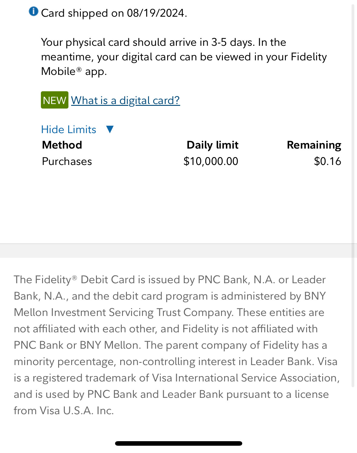357x453 pixels.
Task: Tap the home indicator bar at the bottom
Action: [178, 443]
